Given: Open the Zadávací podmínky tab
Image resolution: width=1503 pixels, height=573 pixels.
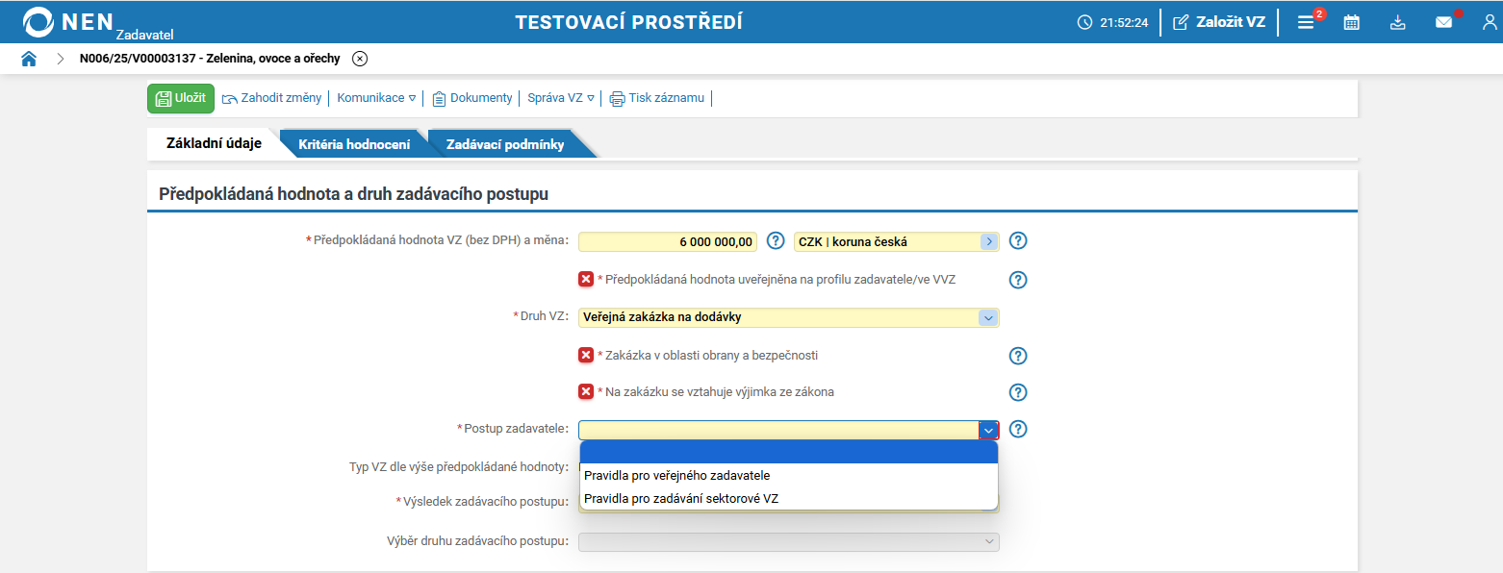Looking at the screenshot, I should (505, 144).
